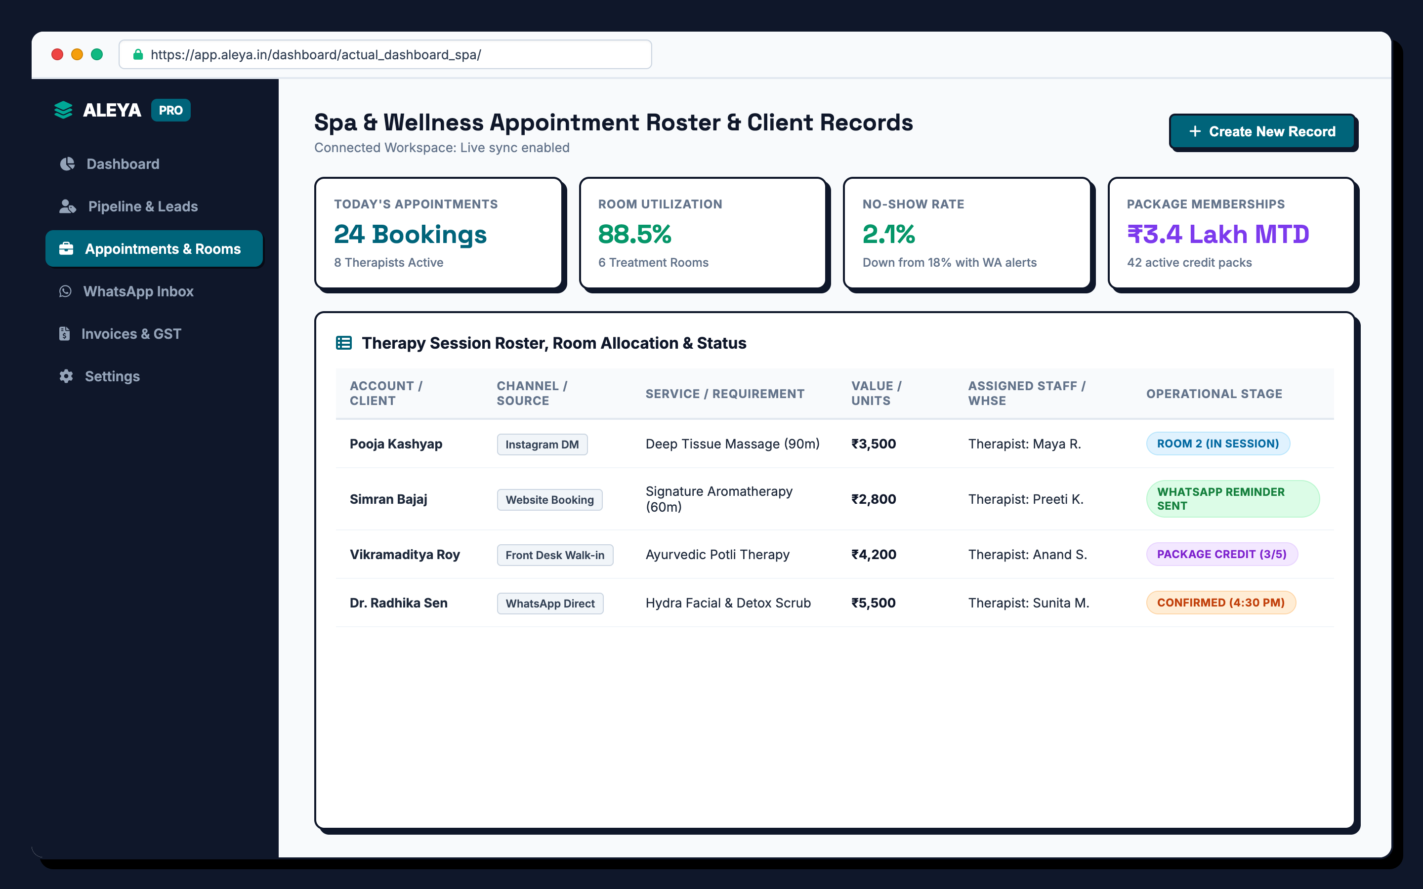Image resolution: width=1423 pixels, height=889 pixels.
Task: Click the WhatsApp Inbox chat icon
Action: point(65,291)
